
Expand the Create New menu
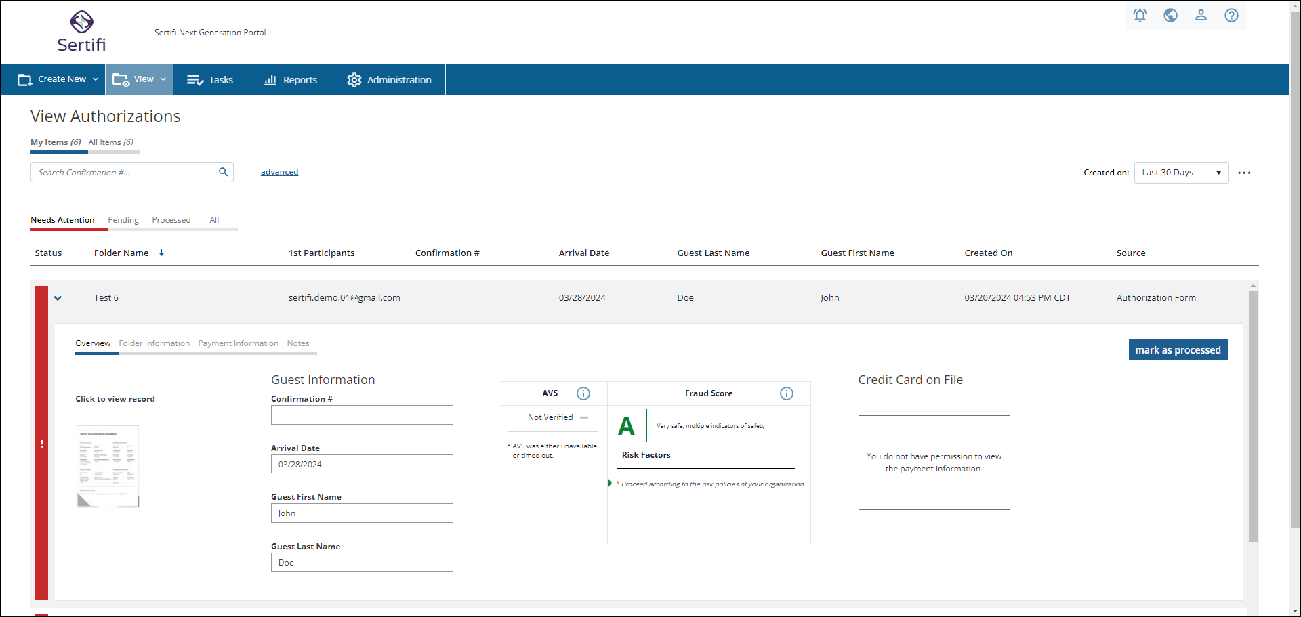coord(58,79)
